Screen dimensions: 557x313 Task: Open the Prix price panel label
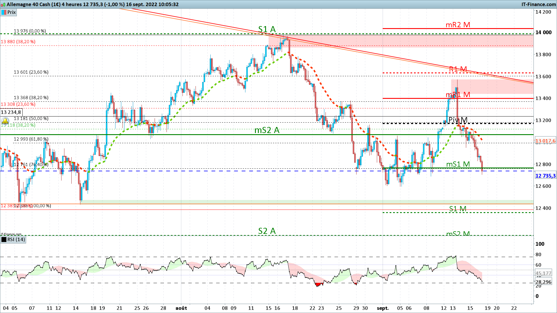point(12,12)
